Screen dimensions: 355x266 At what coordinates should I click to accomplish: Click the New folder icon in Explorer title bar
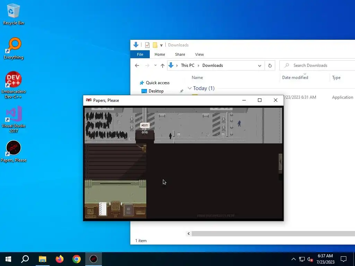[155, 45]
